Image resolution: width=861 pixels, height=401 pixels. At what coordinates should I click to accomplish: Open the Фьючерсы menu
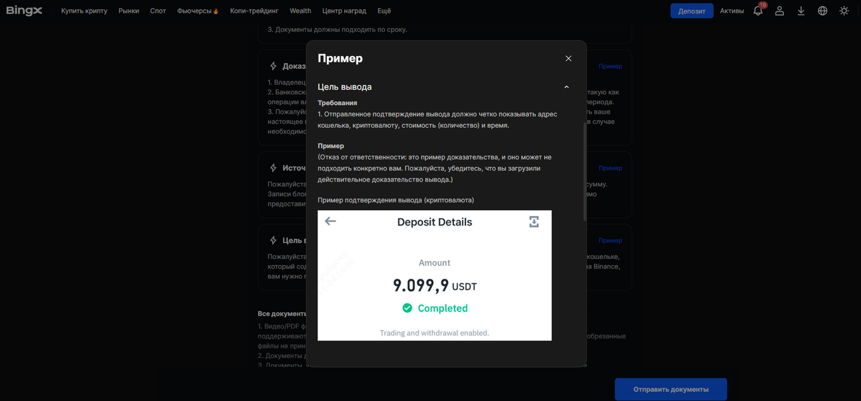point(198,11)
